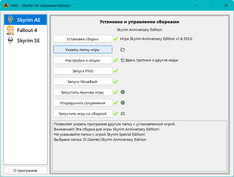Click the gear icon next to game launcher
The height and width of the screenshot is (177, 234).
(x=123, y=92)
